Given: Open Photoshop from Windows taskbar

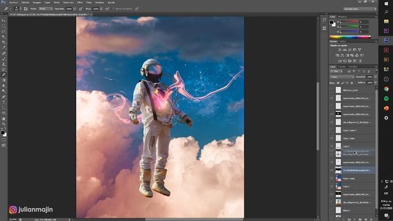Looking at the screenshot, I should 386,41.
